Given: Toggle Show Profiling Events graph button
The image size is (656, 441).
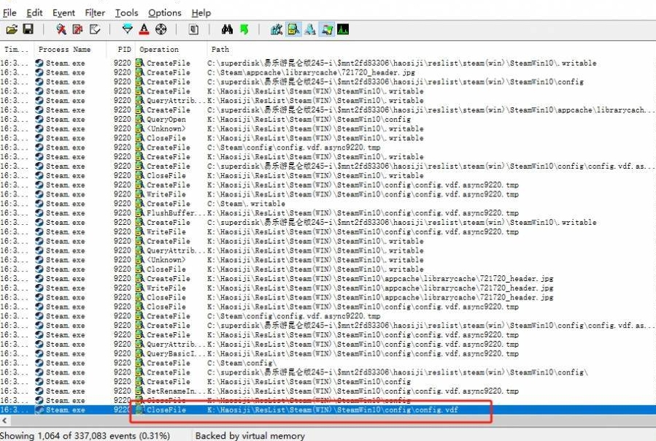Looking at the screenshot, I should [343, 29].
